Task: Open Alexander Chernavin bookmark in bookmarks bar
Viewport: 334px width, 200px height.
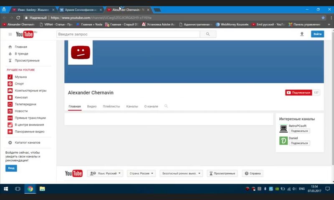Action: point(19,25)
